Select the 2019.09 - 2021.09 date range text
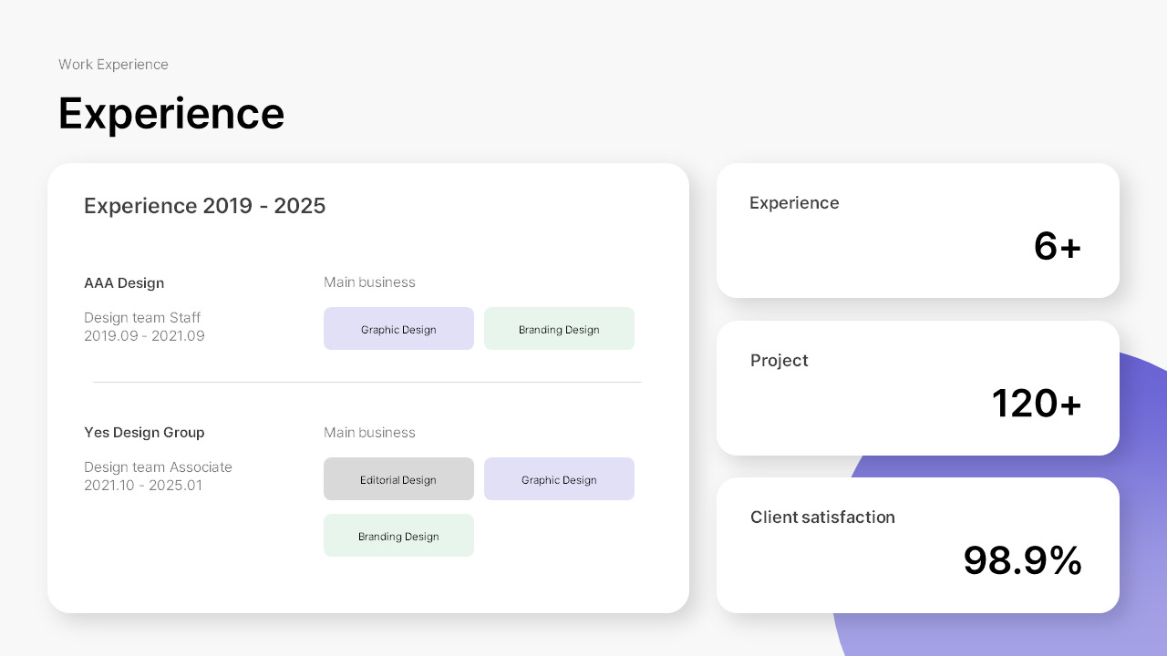This screenshot has width=1167, height=656. click(x=144, y=336)
